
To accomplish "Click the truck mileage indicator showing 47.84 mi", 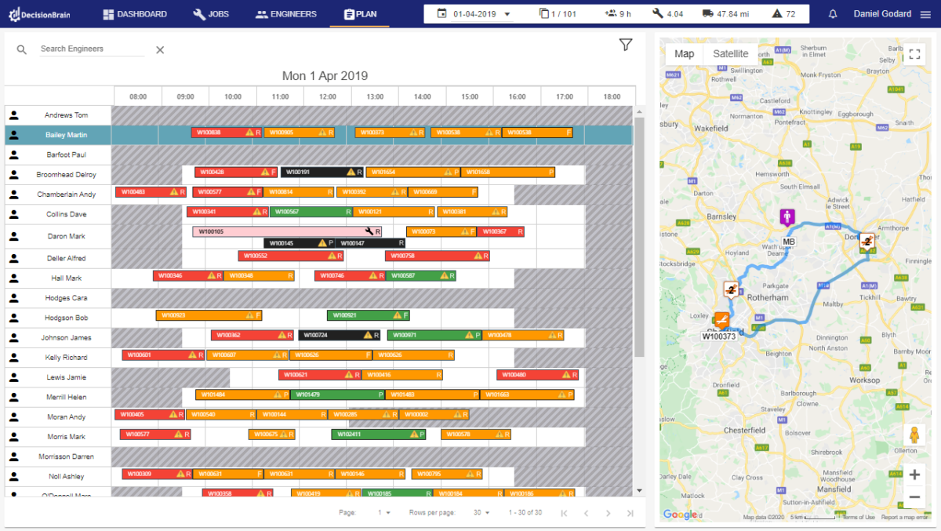I will click(x=708, y=13).
